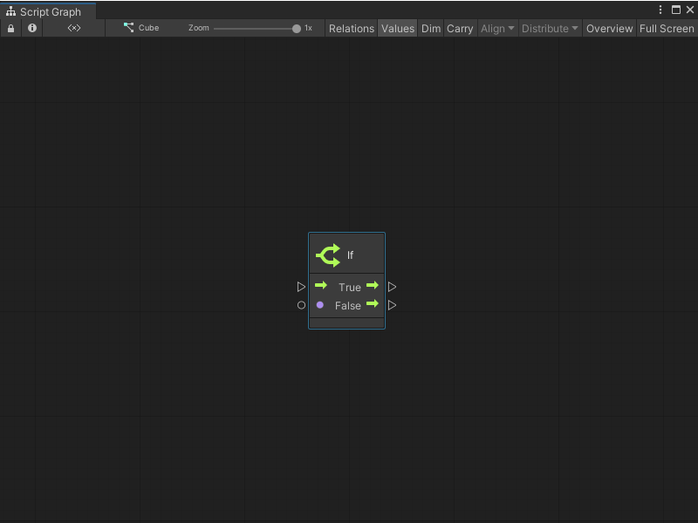Screen dimensions: 698x523
Task: Click the Full Screen button
Action: 667,28
